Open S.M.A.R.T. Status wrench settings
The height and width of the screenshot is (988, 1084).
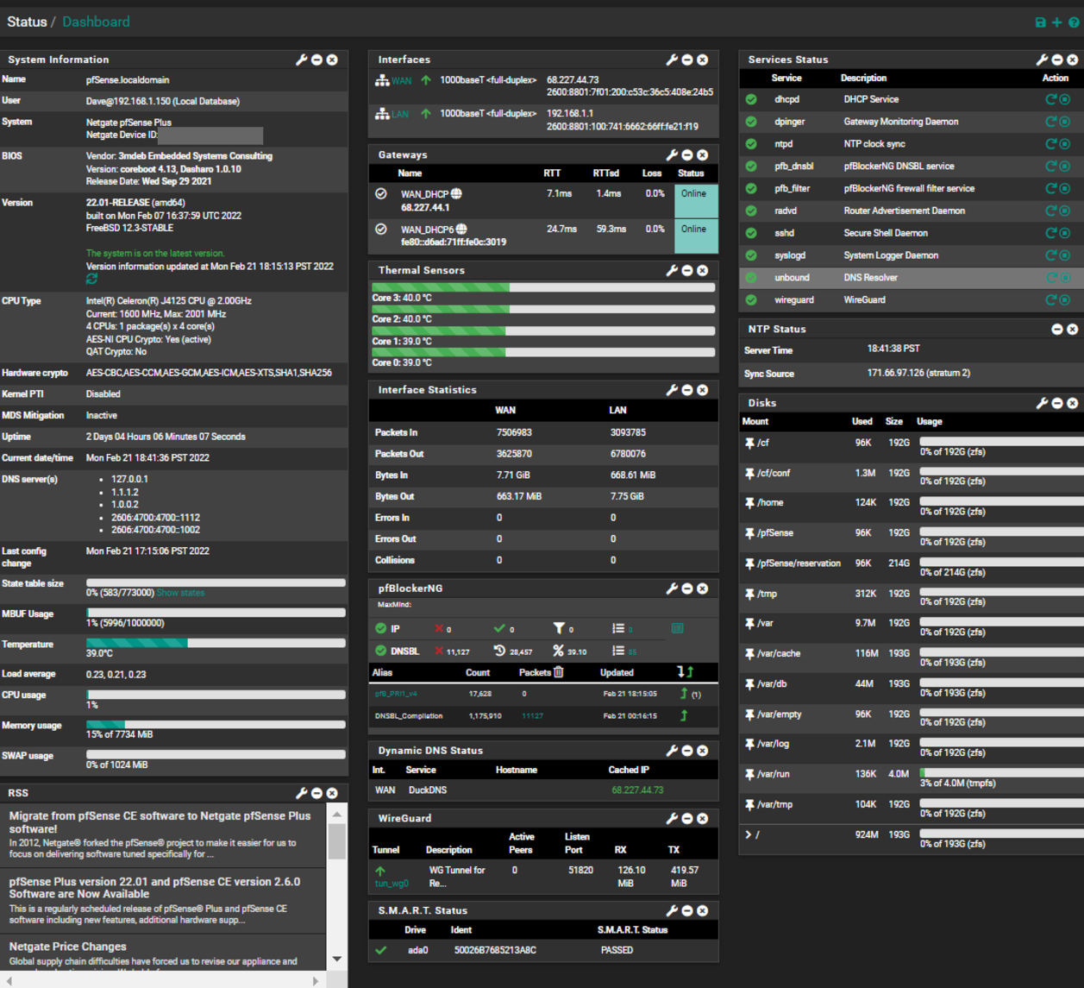[672, 910]
